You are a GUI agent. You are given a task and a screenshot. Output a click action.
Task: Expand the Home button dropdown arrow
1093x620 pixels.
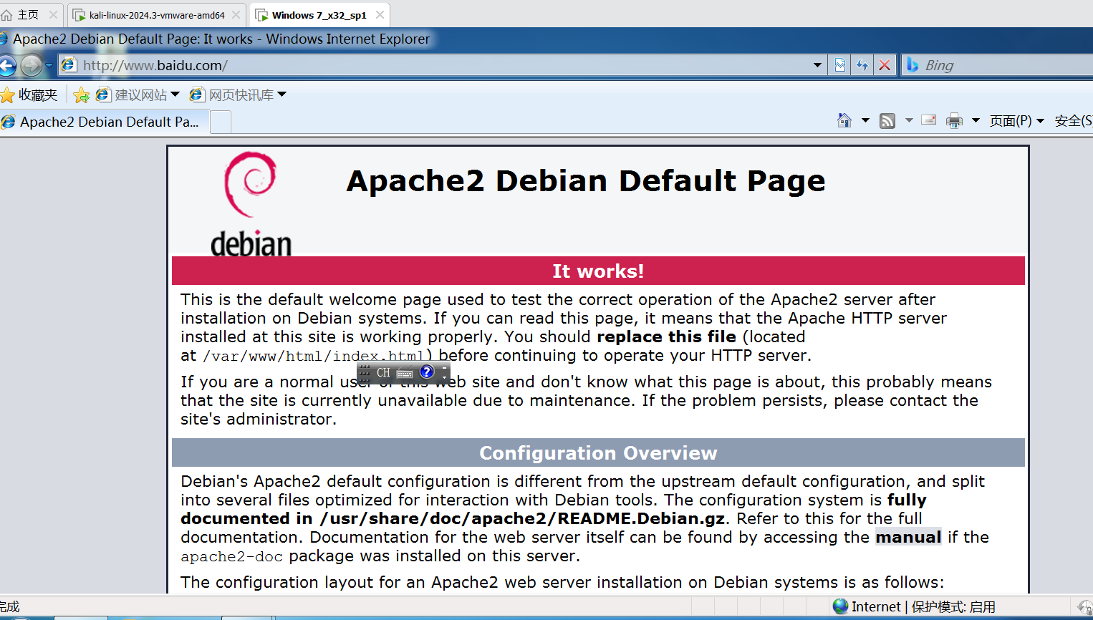coord(865,120)
